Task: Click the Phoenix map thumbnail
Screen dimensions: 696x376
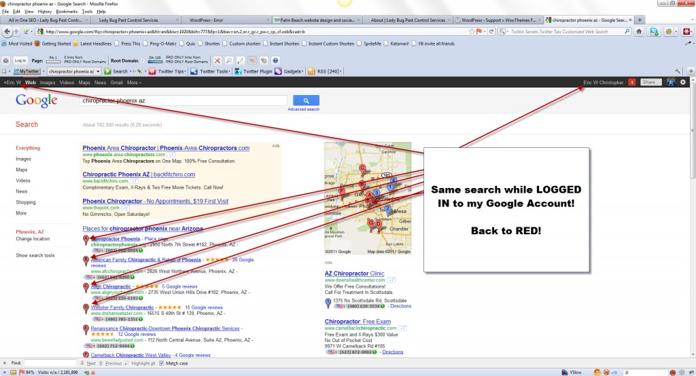Action: click(368, 198)
